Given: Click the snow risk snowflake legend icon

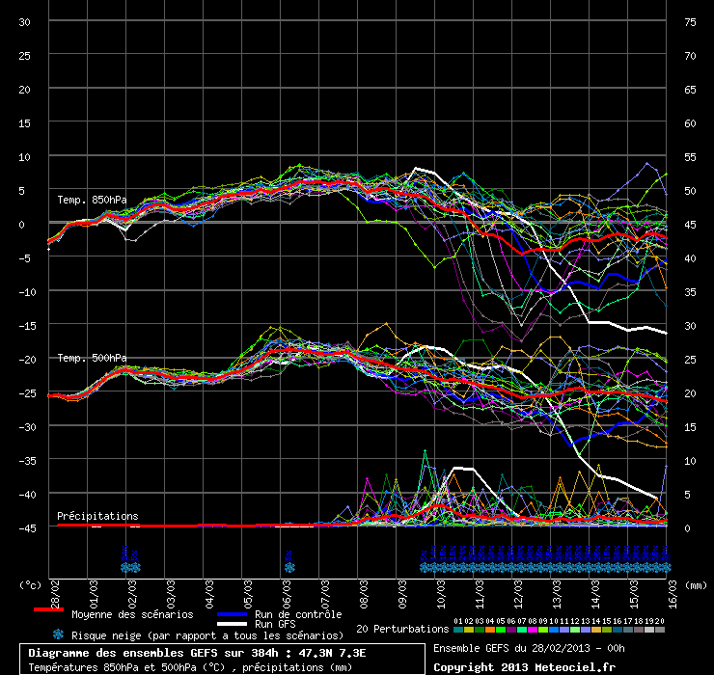Looking at the screenshot, I should click(x=58, y=634).
